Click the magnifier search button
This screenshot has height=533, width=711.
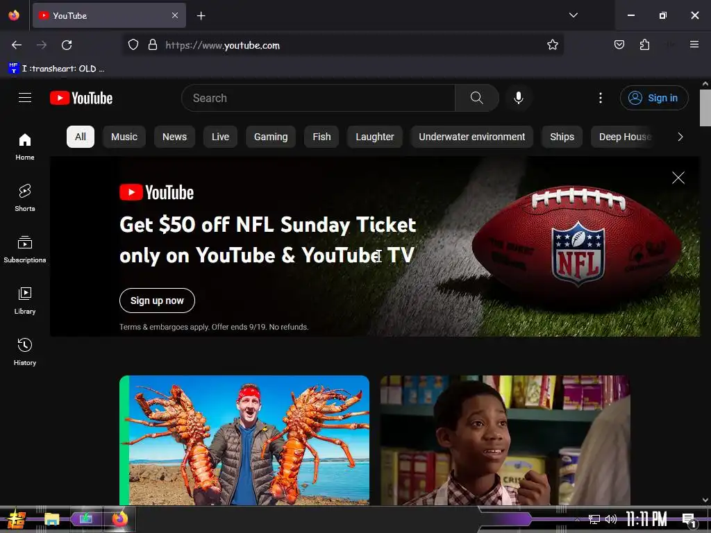[x=476, y=98]
